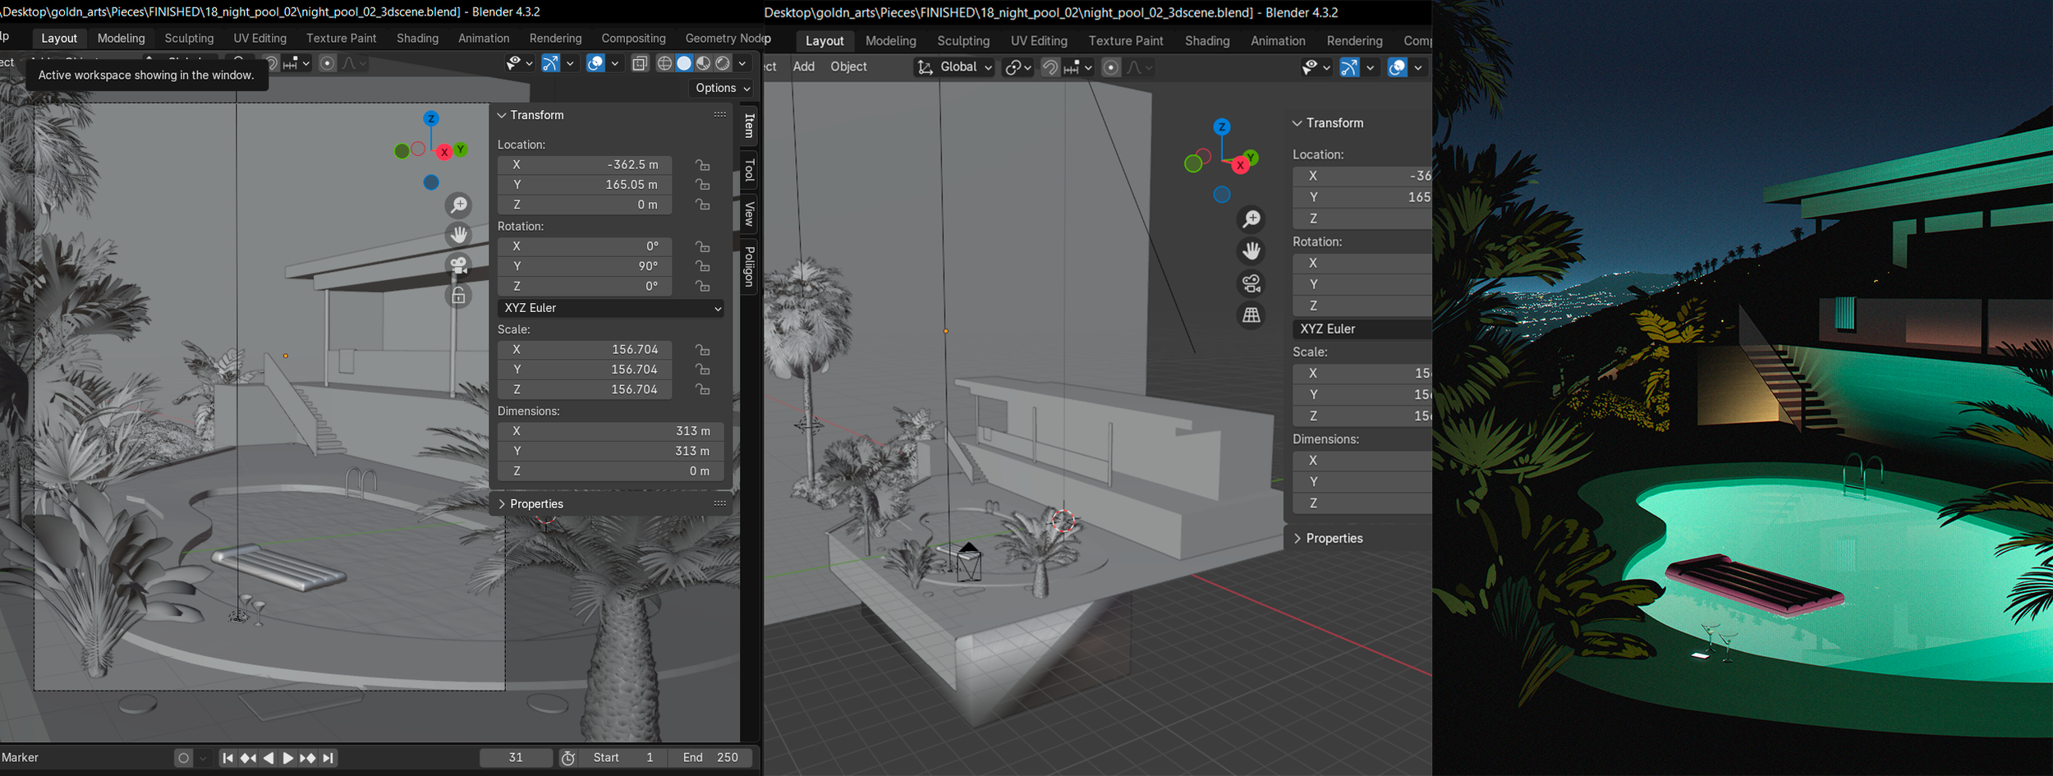2053x776 pixels.
Task: Toggle X-ray mode in left viewport
Action: click(x=641, y=63)
